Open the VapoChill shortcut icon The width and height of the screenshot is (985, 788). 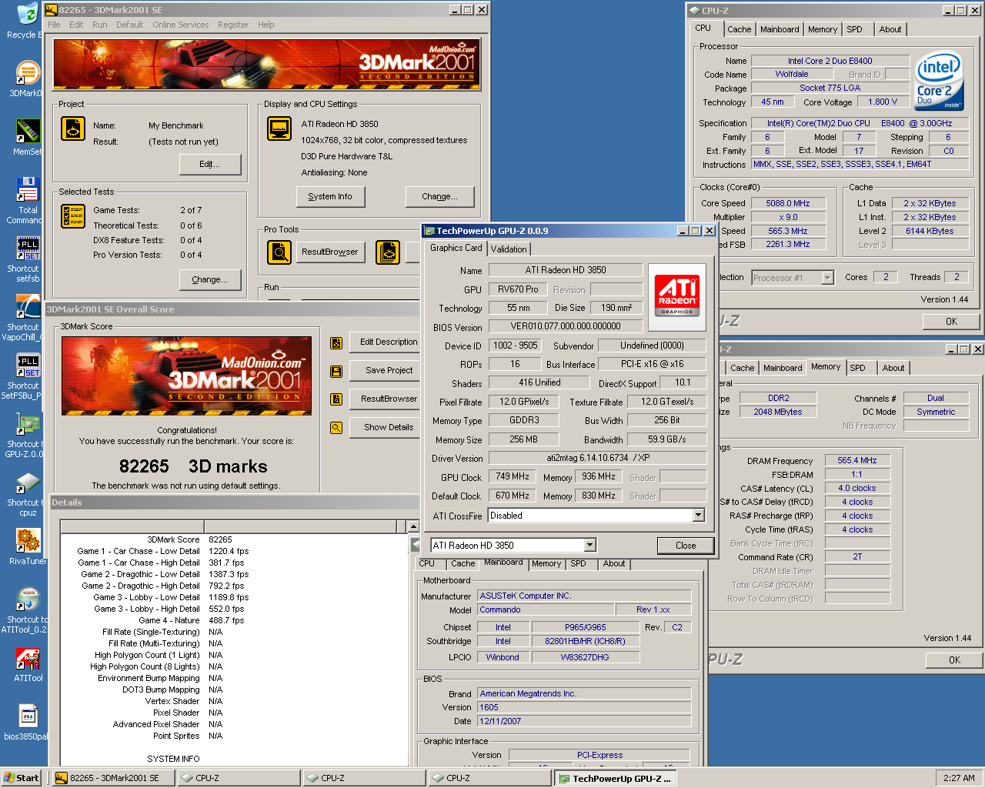click(x=28, y=306)
